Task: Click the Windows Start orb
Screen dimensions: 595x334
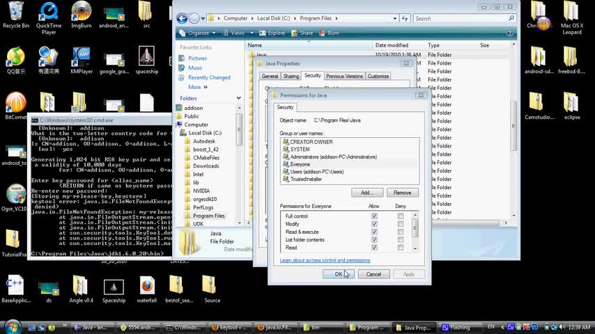Action: coord(13,327)
